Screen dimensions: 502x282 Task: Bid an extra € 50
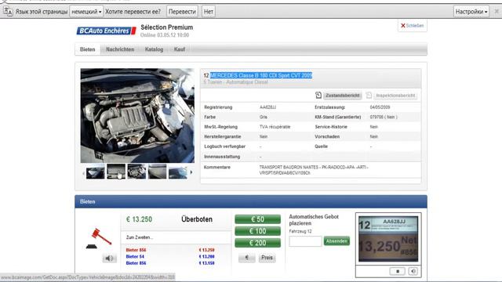[258, 219]
